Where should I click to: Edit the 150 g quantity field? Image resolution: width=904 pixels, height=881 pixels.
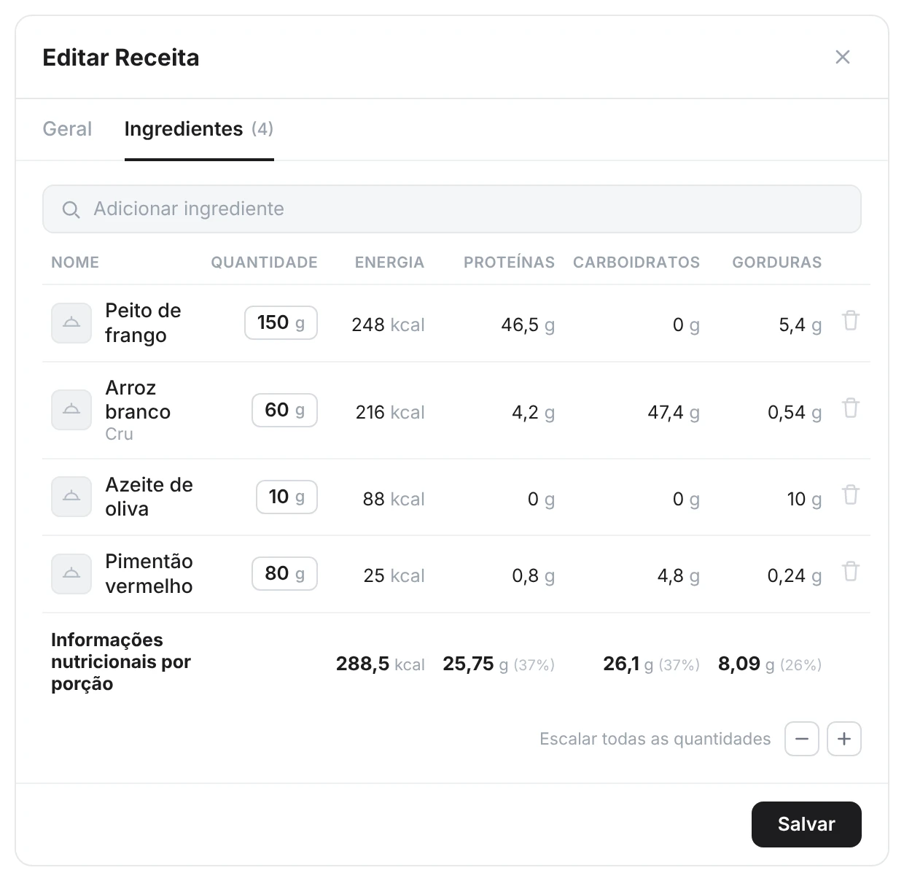pos(281,322)
